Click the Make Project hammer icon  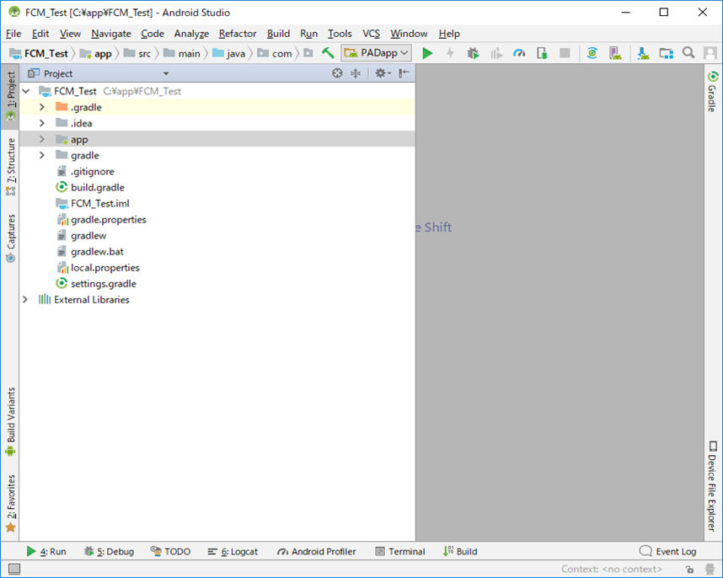click(328, 53)
